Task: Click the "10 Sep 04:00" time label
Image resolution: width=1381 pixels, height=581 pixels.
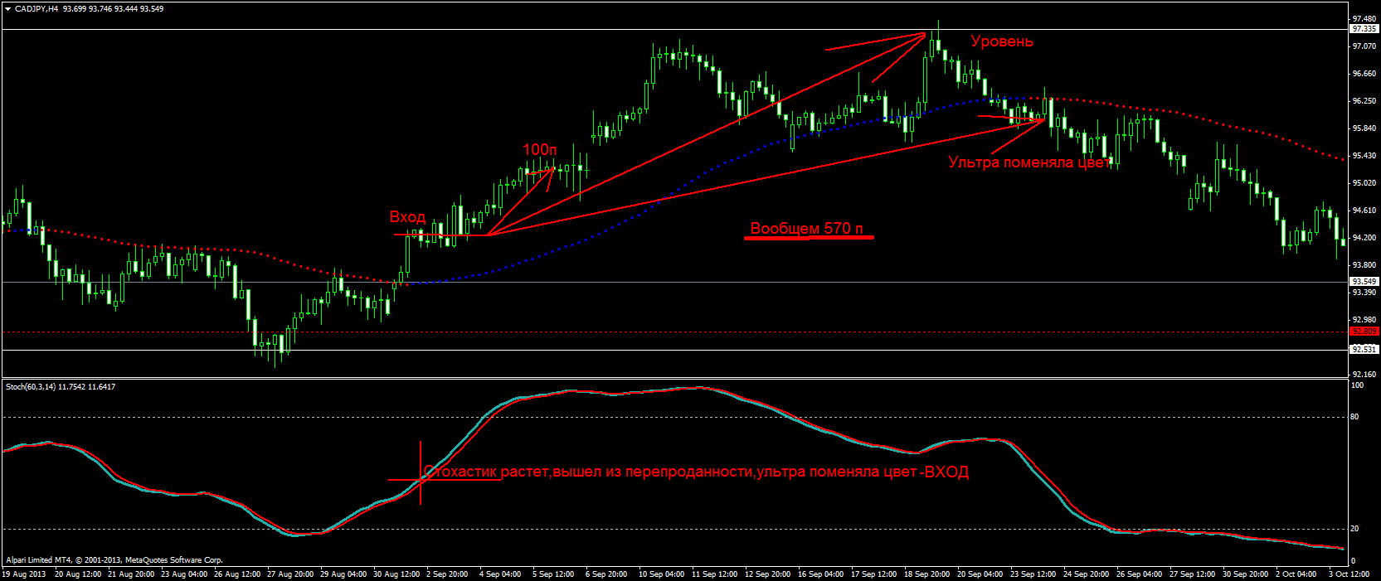Action: 661,574
